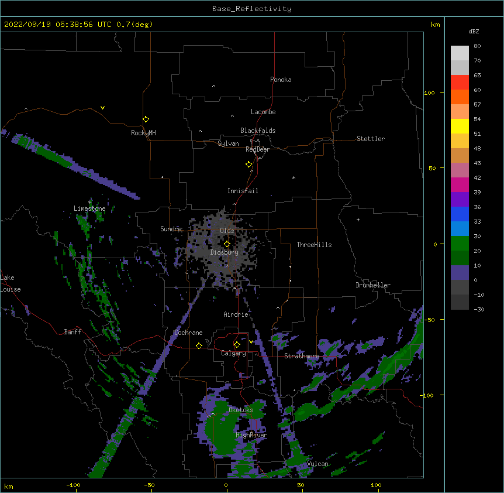Click the Lake Louise label
This screenshot has height=493, width=504.
[x=11, y=283]
